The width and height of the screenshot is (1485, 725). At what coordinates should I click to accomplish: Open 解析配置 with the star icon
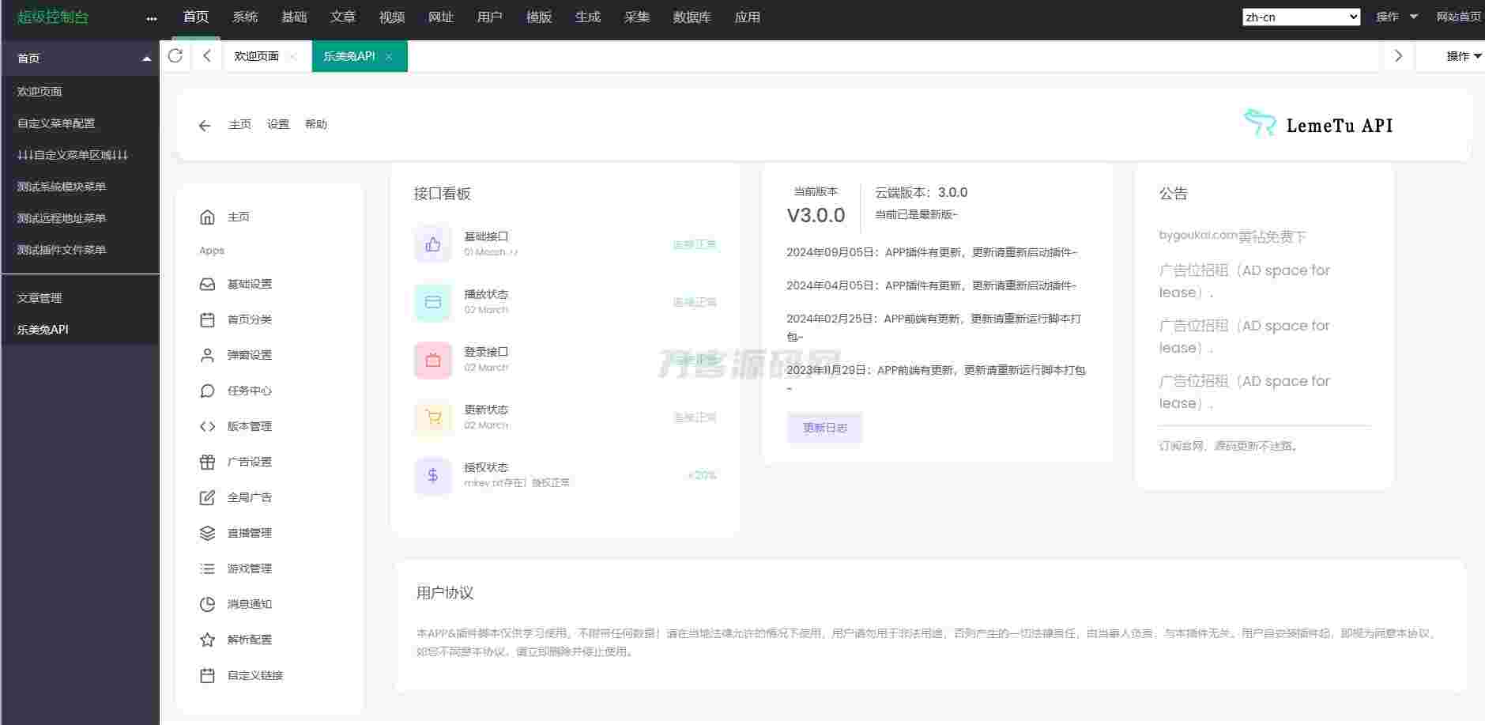249,640
